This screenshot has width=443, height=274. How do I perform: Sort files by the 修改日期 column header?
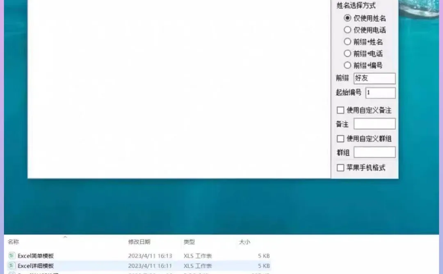coord(140,242)
